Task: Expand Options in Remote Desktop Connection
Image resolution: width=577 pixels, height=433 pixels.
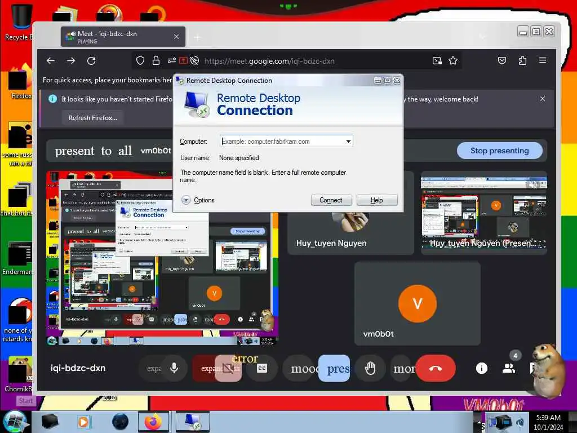Action: coord(198,200)
